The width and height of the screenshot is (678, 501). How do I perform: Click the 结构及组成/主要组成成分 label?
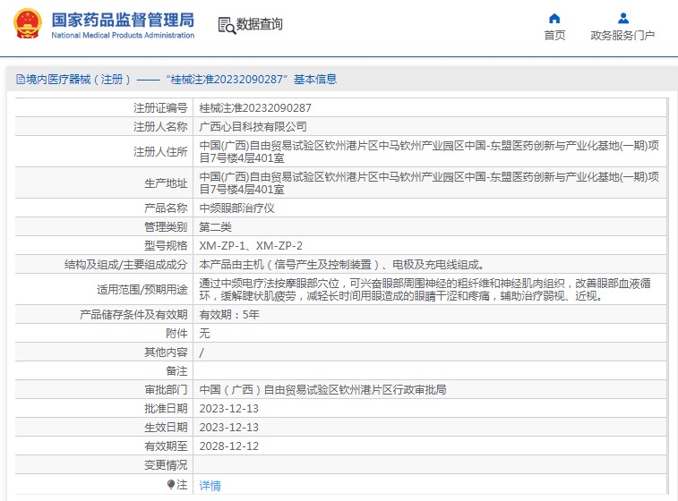125,264
